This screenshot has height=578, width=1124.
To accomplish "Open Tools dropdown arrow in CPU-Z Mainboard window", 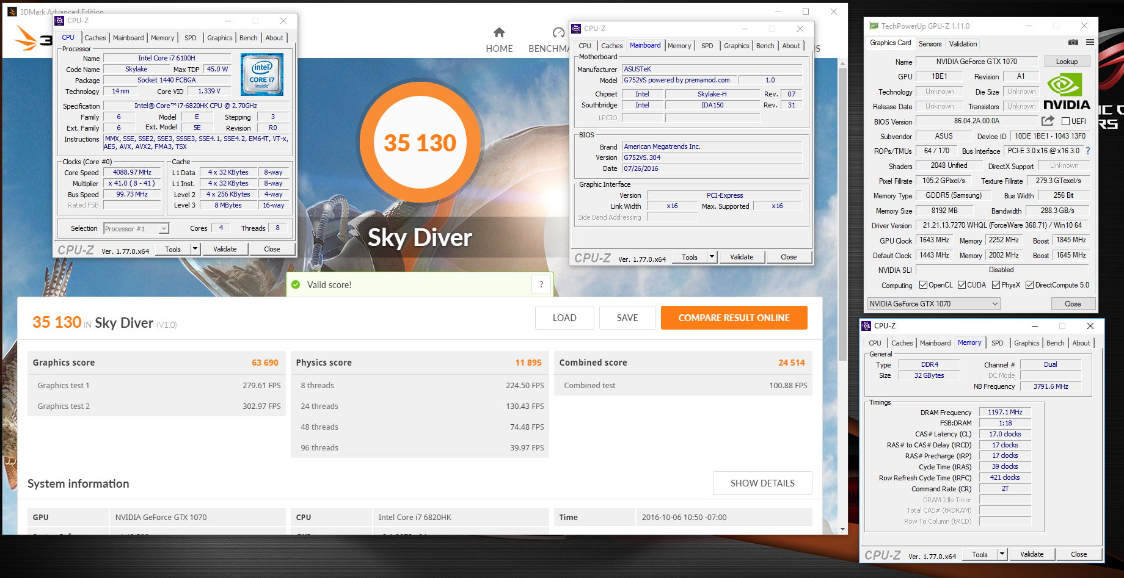I will pos(712,257).
